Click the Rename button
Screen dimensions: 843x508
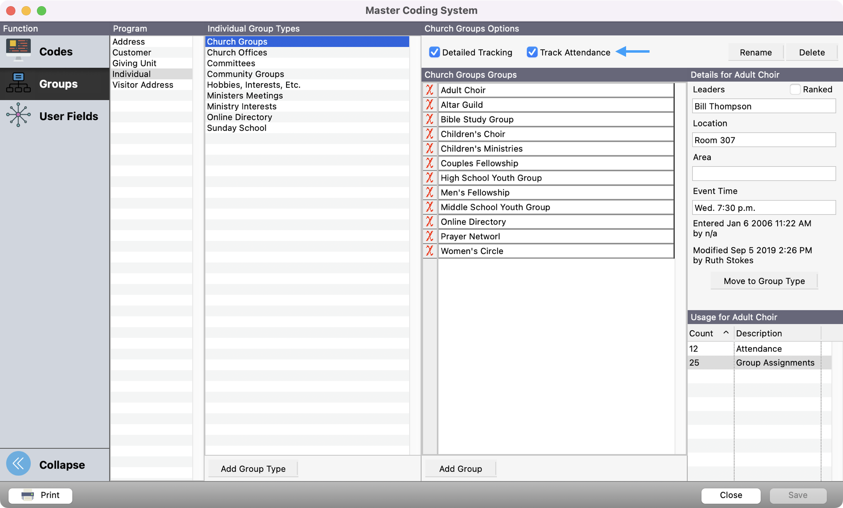point(755,52)
